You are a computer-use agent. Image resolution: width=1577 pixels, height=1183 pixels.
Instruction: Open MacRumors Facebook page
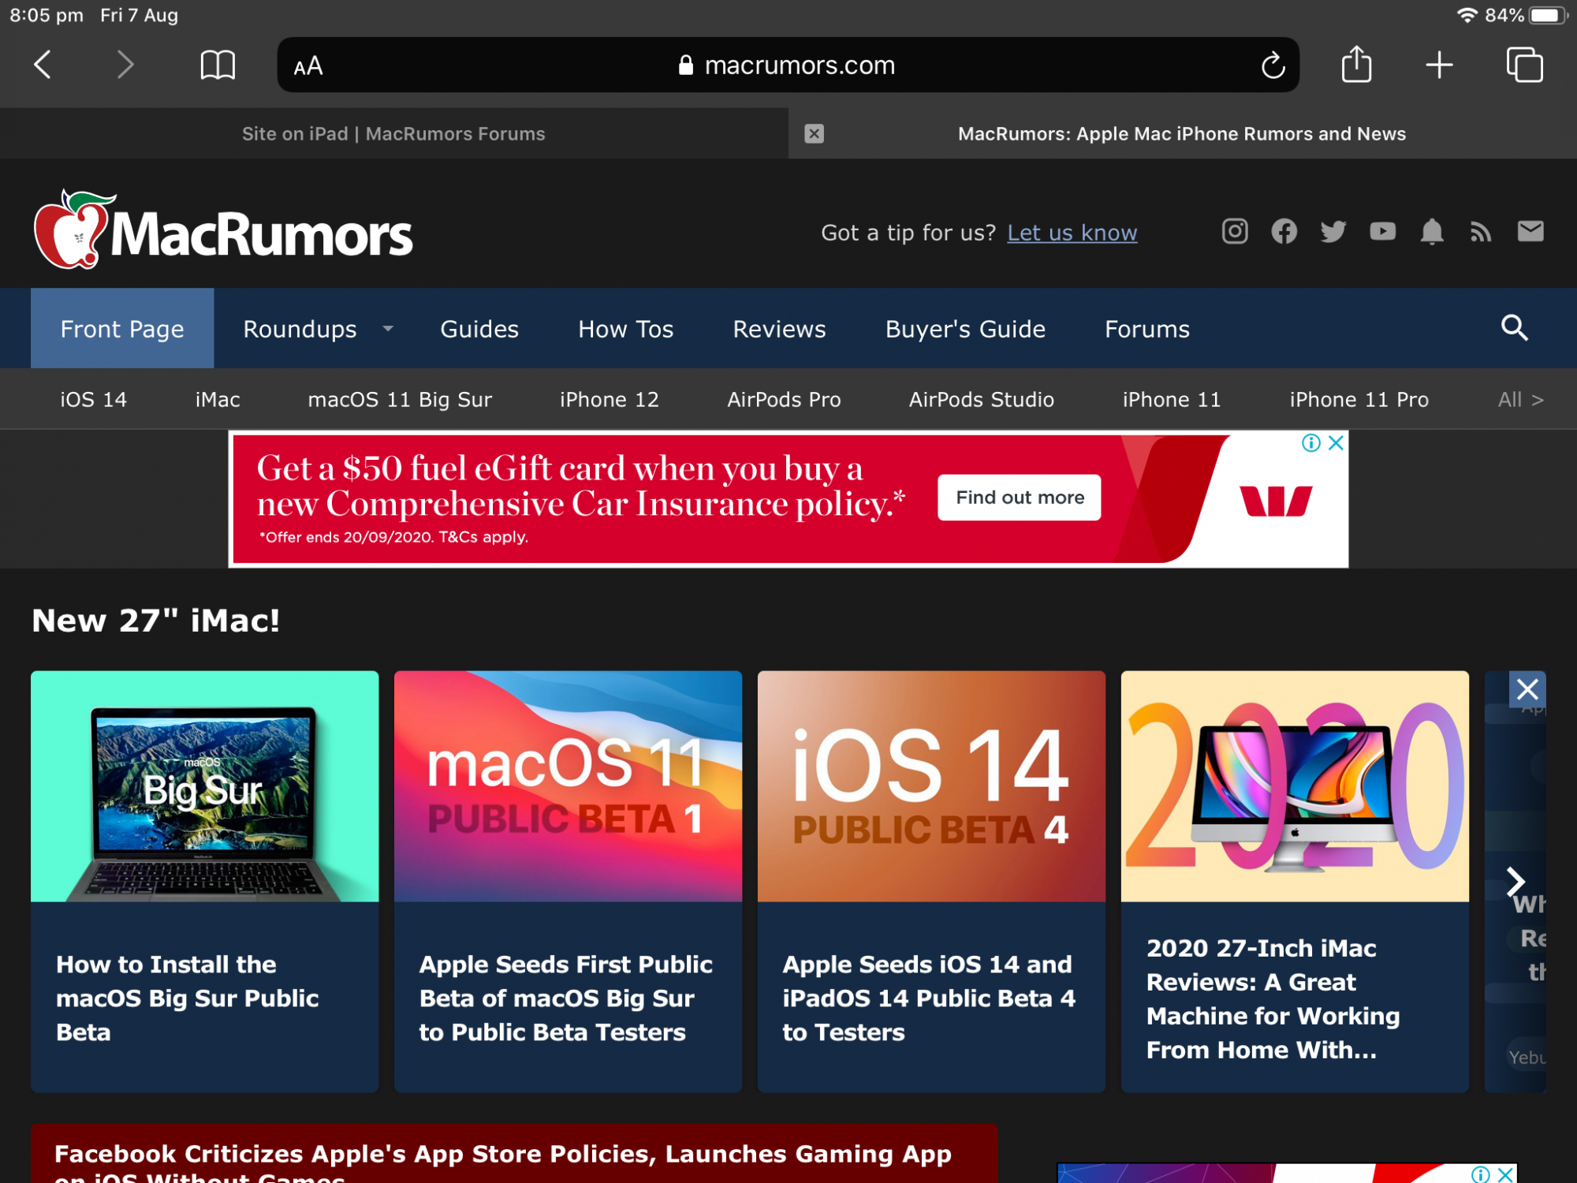[x=1284, y=231]
